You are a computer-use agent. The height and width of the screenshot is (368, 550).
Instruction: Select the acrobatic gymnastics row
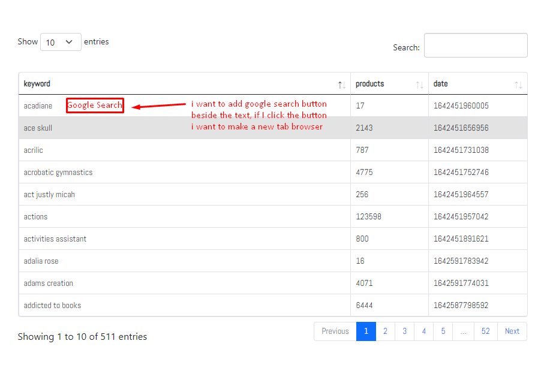[x=273, y=172]
